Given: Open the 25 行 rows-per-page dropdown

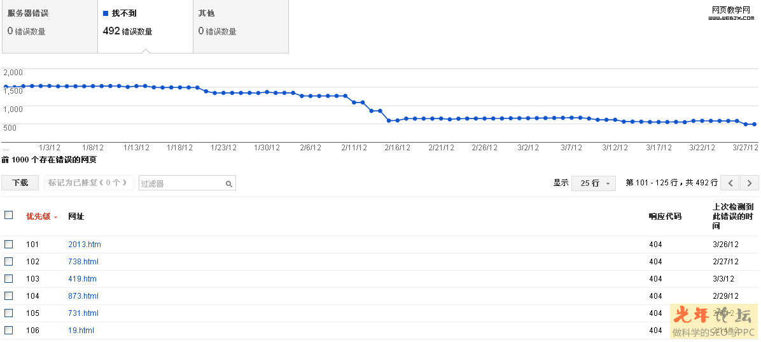Looking at the screenshot, I should (594, 183).
